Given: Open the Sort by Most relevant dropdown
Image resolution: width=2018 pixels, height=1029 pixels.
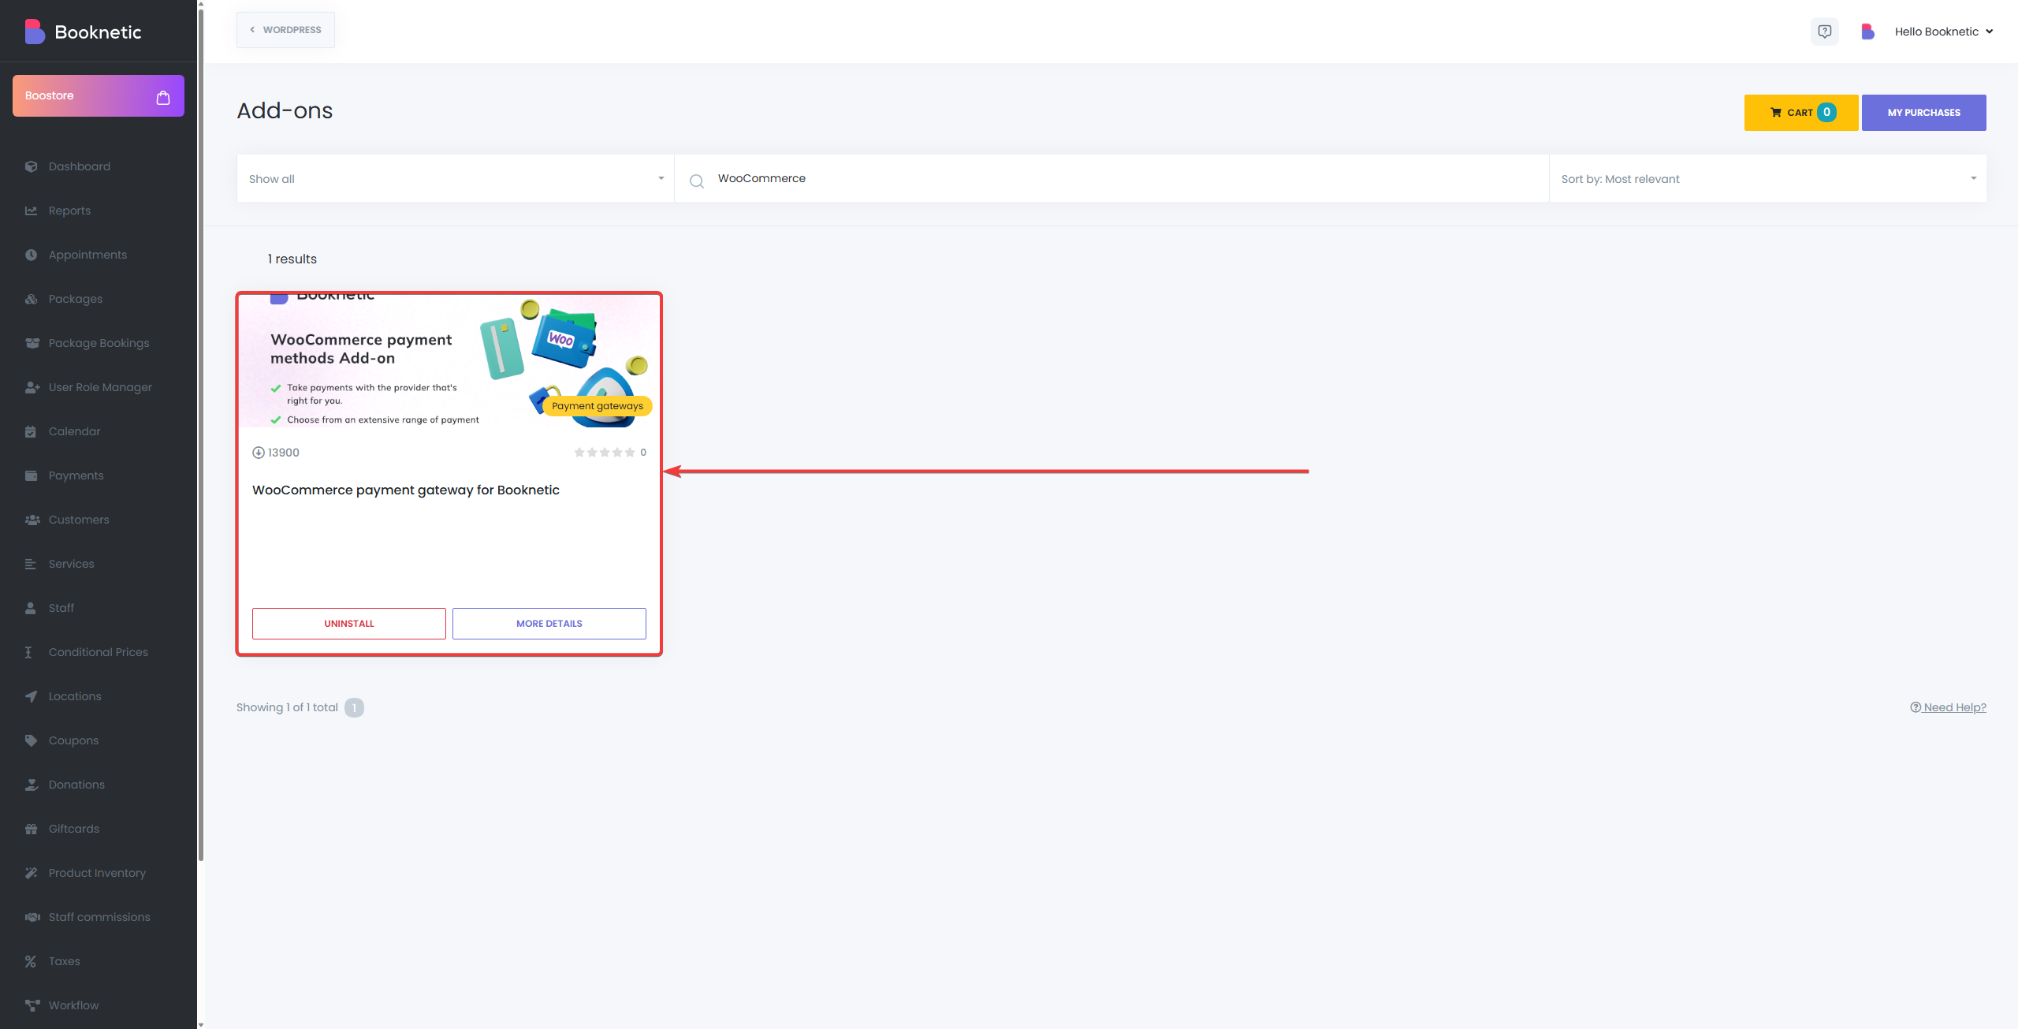Looking at the screenshot, I should point(1767,179).
